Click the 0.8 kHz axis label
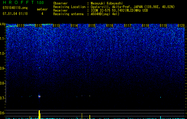This screenshot has width=187, height=119. click(3, 83)
